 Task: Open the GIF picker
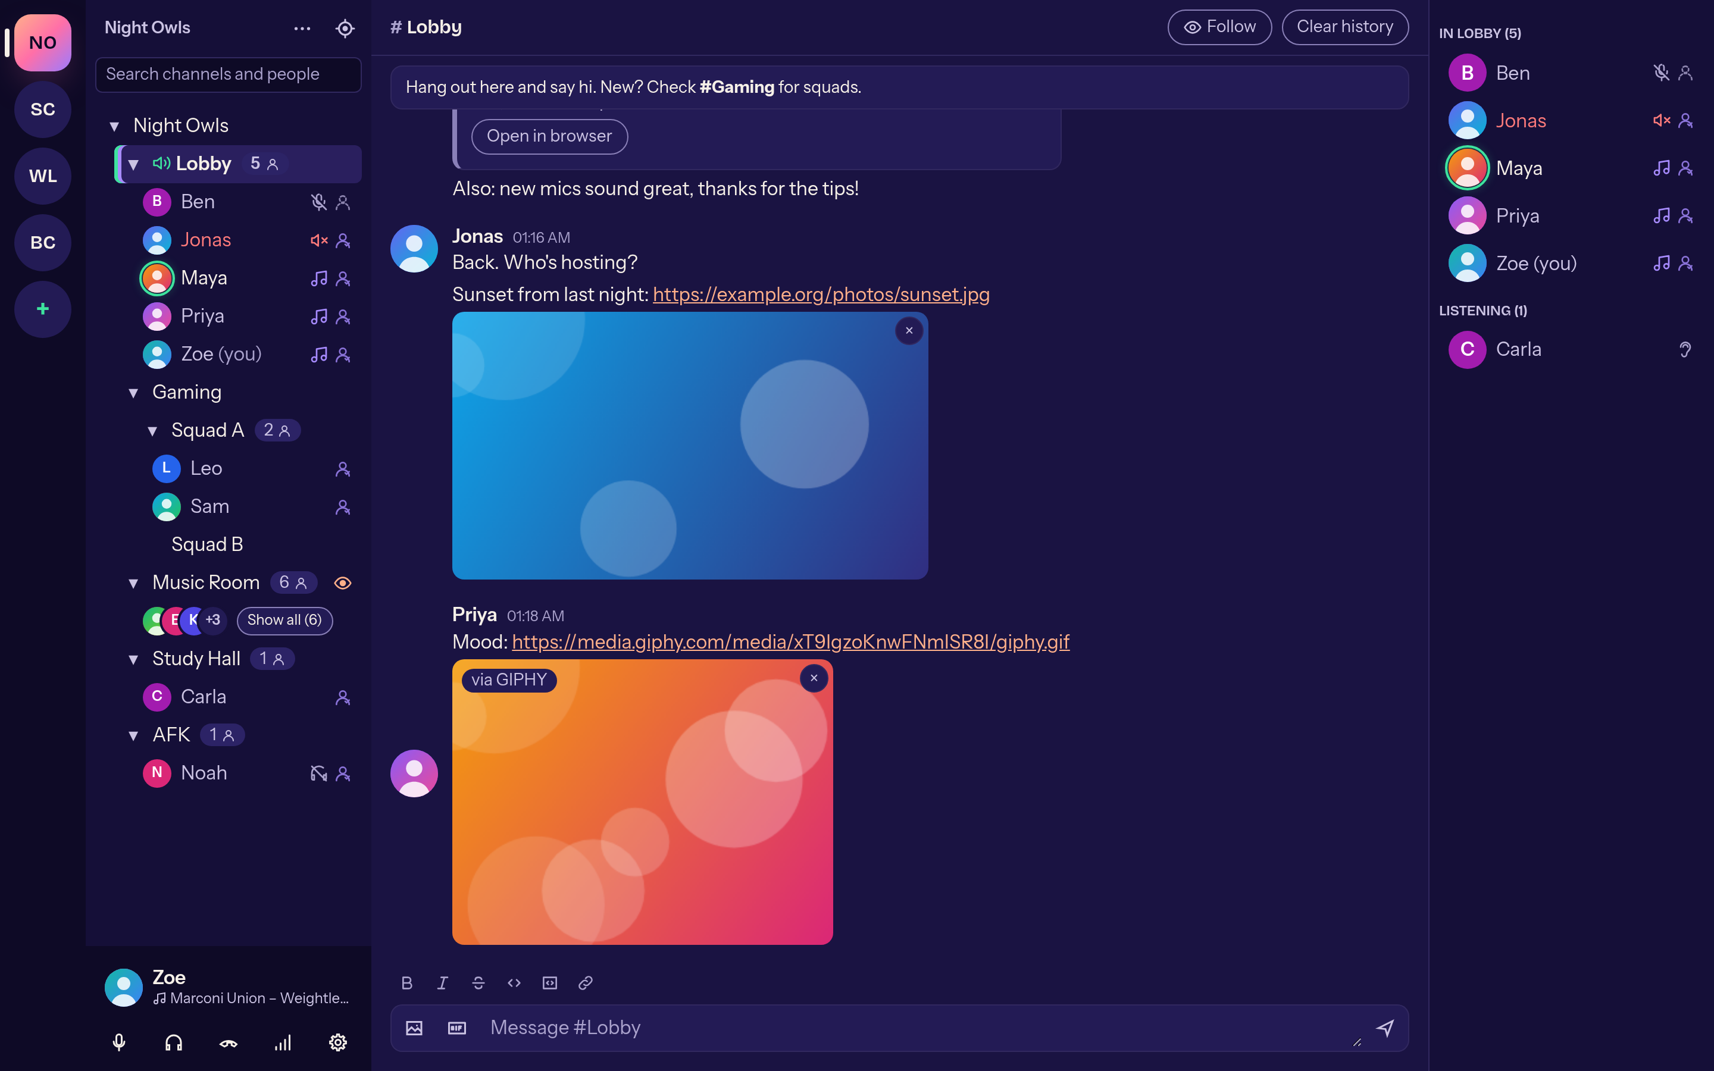tap(457, 1028)
